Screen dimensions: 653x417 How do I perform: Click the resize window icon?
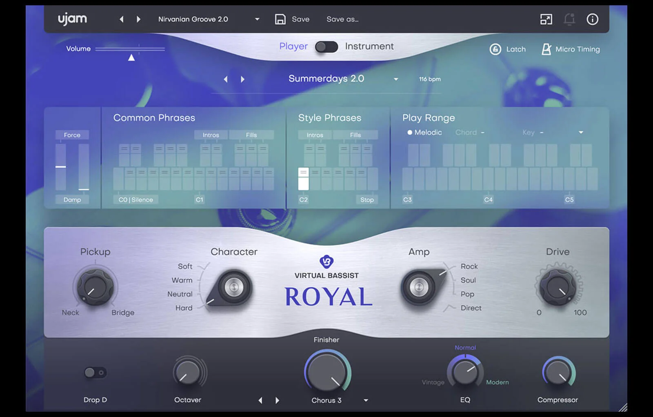(x=547, y=19)
